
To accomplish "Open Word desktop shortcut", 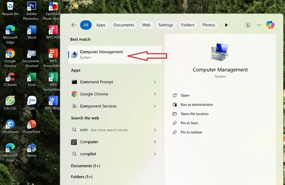I will pos(32,32).
